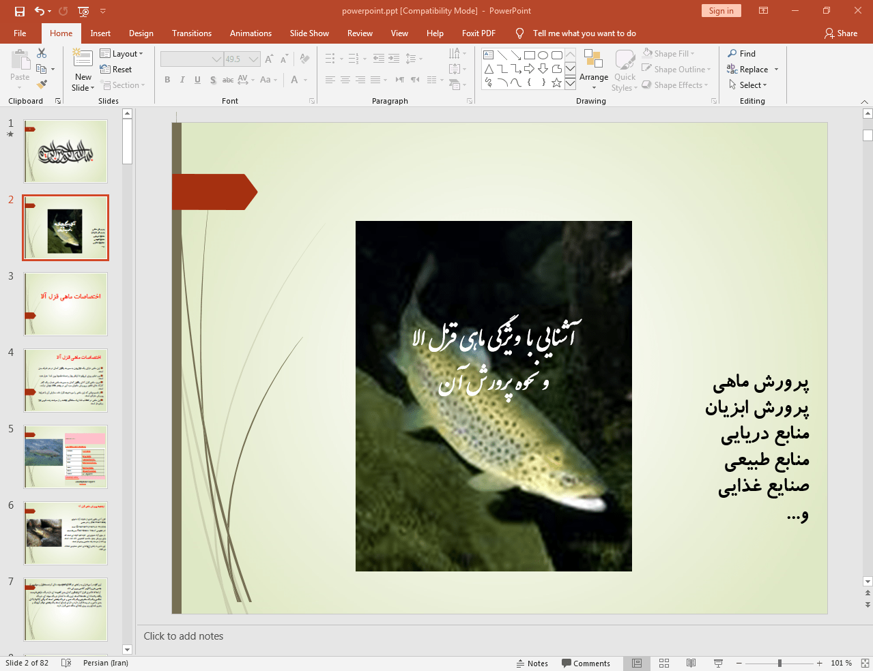Open the Transitions tab
The width and height of the screenshot is (873, 671).
pyautogui.click(x=192, y=33)
